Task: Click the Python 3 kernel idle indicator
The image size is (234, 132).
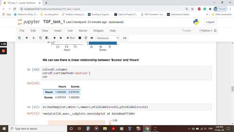Action: click(215, 31)
